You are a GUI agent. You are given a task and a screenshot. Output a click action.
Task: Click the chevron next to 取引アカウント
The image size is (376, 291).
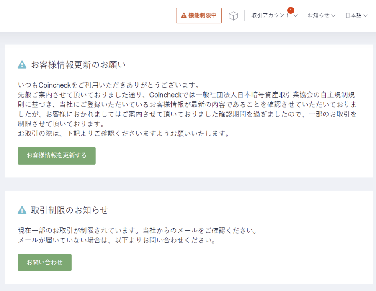click(296, 15)
